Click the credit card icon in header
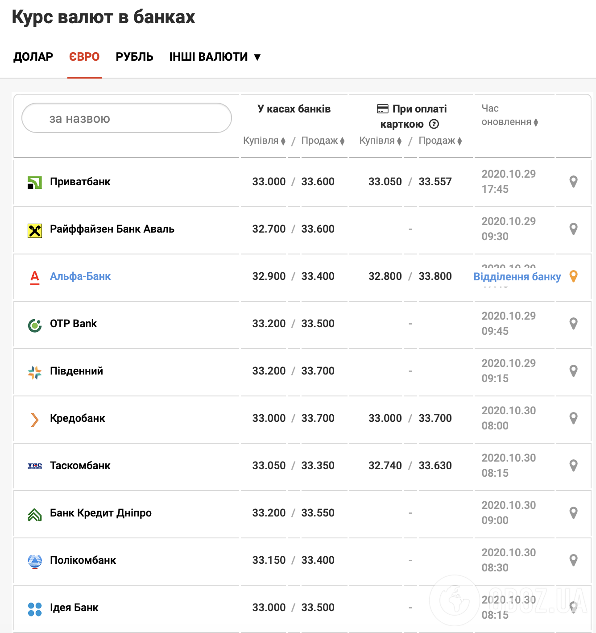The width and height of the screenshot is (596, 633). click(x=383, y=109)
